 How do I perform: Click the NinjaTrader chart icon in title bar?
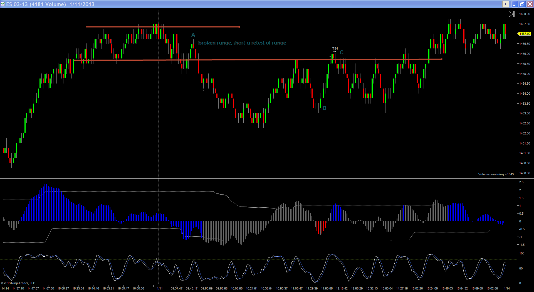[x=3, y=4]
